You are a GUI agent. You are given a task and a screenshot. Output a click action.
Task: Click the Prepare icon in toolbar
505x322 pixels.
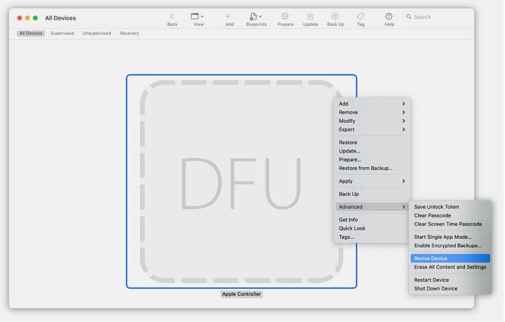coord(285,16)
